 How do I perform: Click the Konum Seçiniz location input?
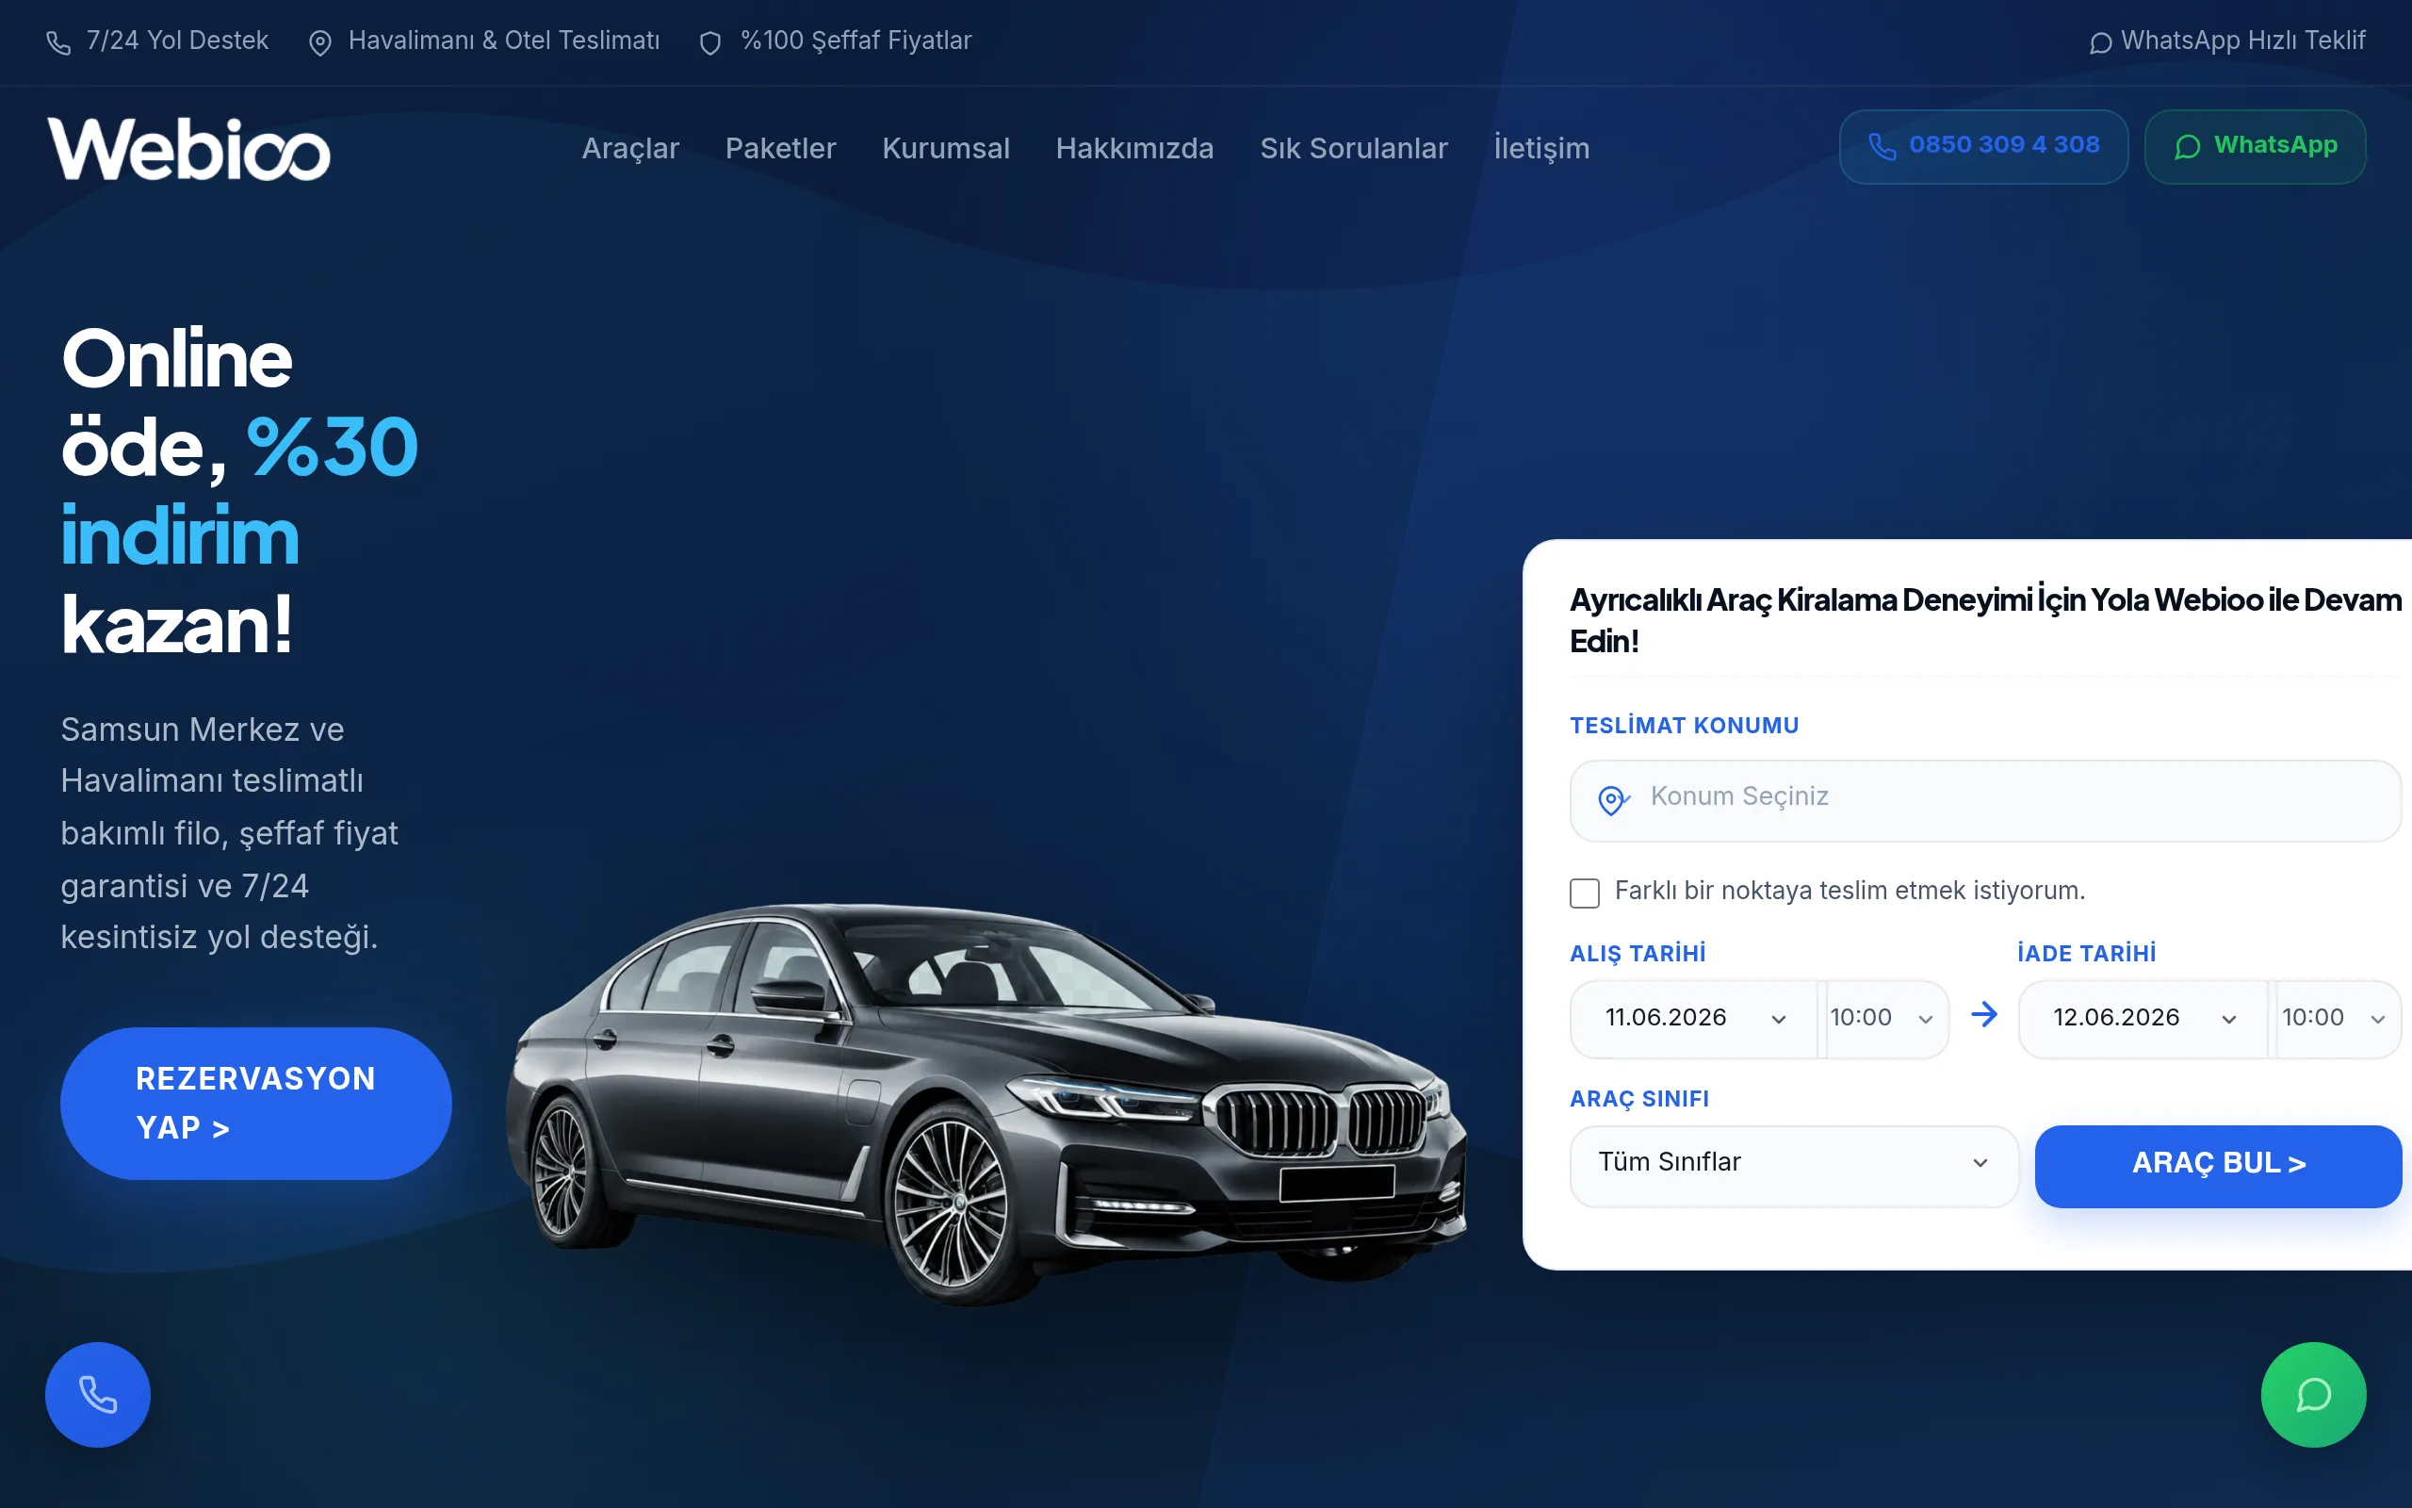tap(1985, 800)
